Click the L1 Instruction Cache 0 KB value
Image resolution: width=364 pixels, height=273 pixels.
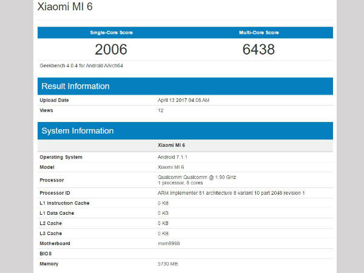(x=163, y=203)
